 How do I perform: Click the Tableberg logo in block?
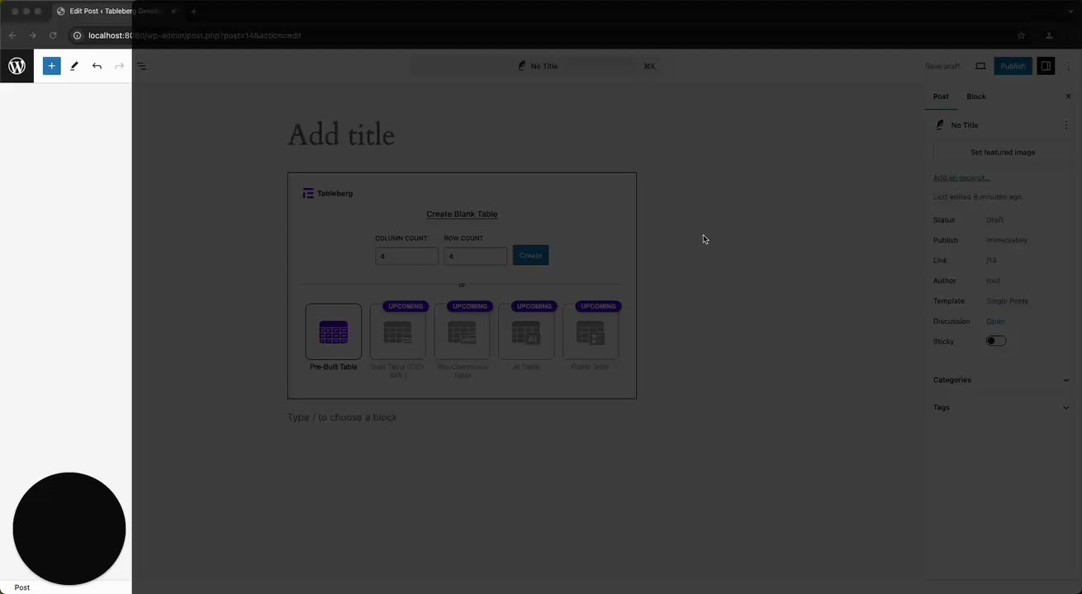[x=328, y=193]
